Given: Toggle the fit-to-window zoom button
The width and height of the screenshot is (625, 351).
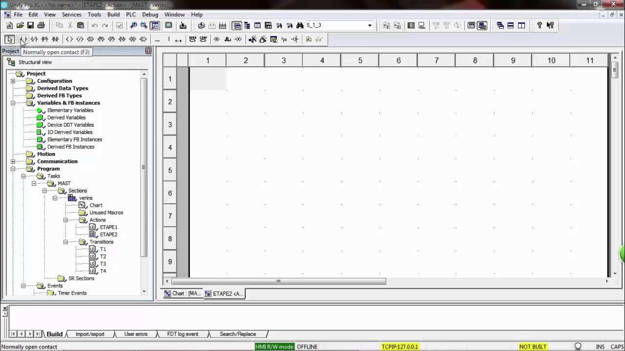Looking at the screenshot, I should click(155, 25).
